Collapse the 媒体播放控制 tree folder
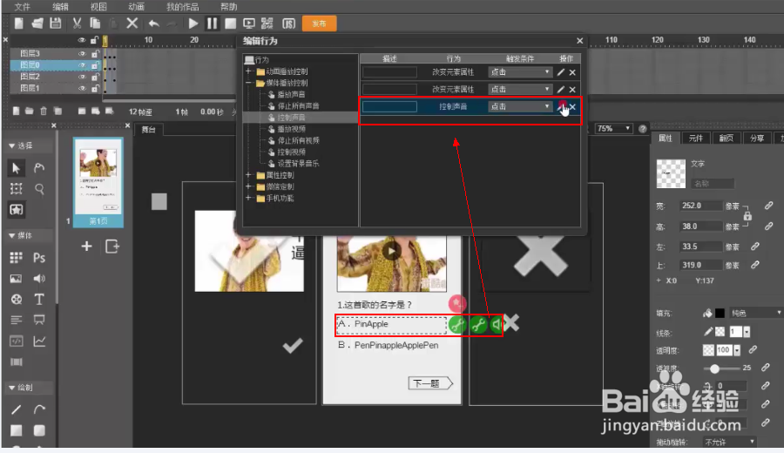 click(x=248, y=83)
